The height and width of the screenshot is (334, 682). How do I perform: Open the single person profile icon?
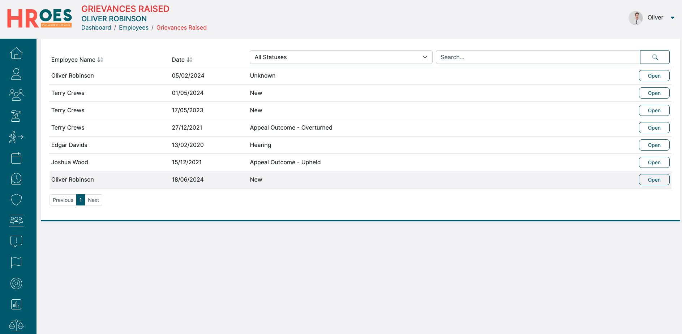point(16,74)
